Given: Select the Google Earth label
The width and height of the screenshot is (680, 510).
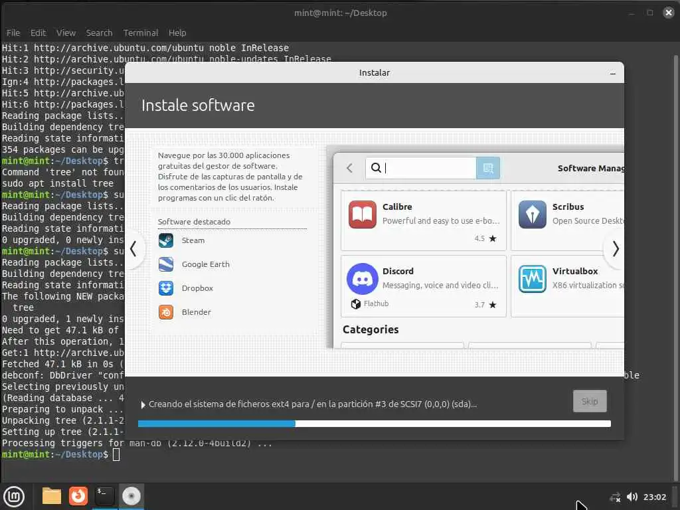Looking at the screenshot, I should pos(206,264).
